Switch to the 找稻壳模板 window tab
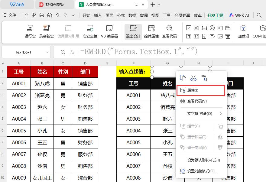This screenshot has height=182, width=266. (x=54, y=5)
